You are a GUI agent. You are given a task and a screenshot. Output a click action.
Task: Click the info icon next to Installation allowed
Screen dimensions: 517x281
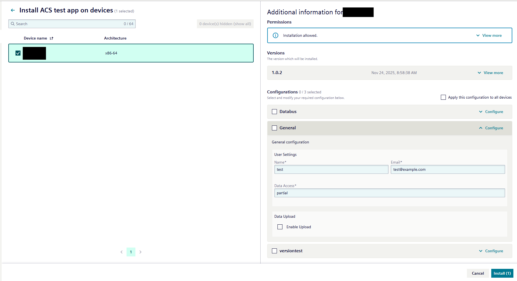point(275,35)
